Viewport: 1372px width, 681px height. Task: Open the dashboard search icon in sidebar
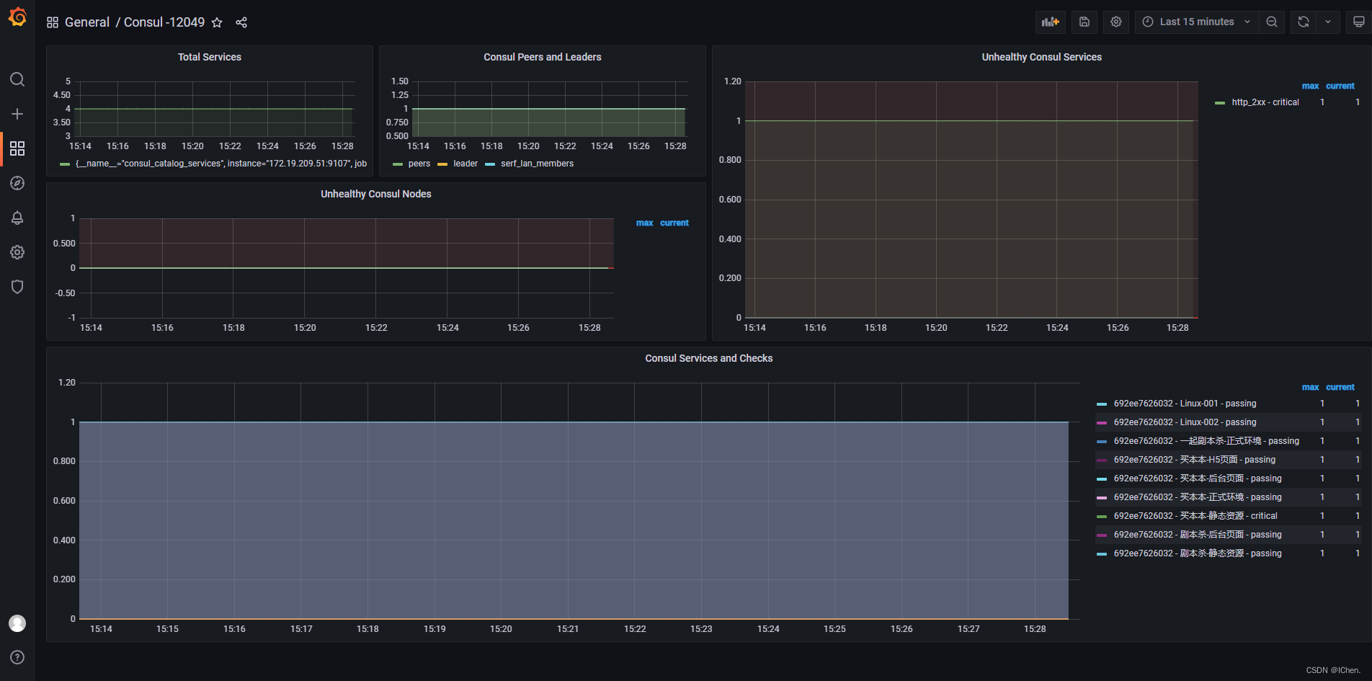(x=17, y=79)
